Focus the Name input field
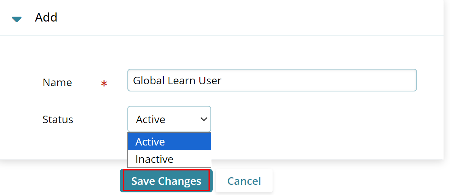The width and height of the screenshot is (450, 195). pyautogui.click(x=272, y=80)
